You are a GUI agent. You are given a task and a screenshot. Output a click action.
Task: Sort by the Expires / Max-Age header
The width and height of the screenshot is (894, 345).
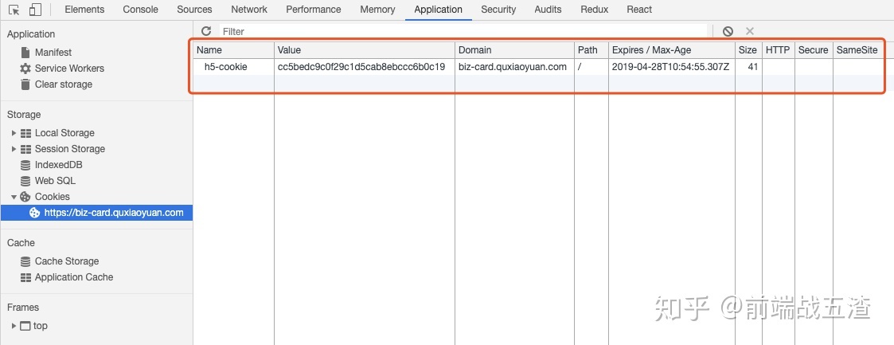(x=672, y=50)
